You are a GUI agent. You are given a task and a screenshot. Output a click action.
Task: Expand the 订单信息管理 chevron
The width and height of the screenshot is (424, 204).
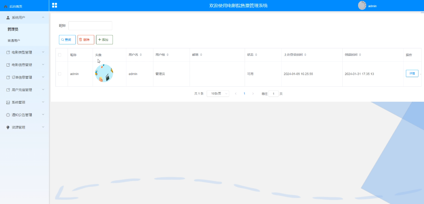43,77
